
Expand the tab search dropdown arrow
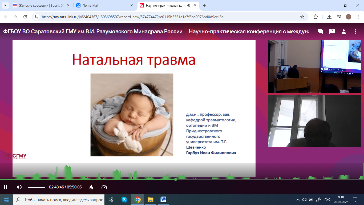[x=5, y=5]
